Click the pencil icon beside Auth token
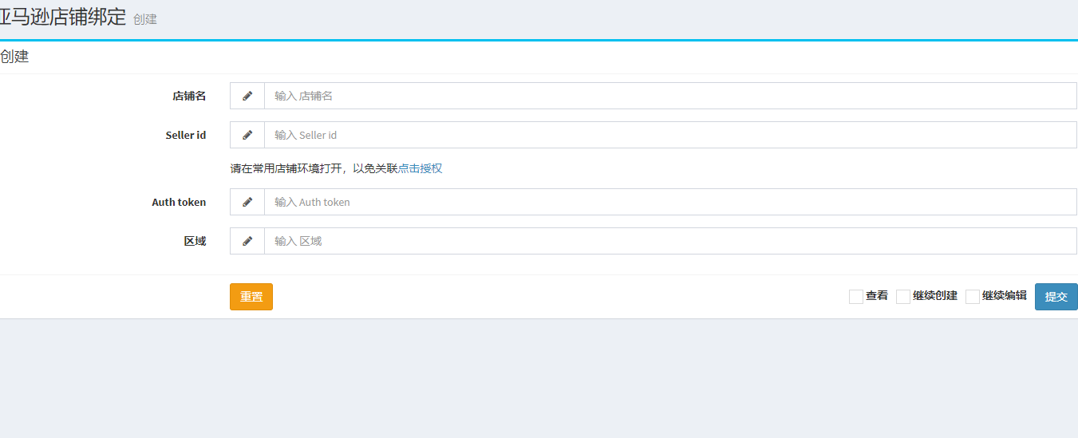This screenshot has height=438, width=1078. pyautogui.click(x=247, y=202)
